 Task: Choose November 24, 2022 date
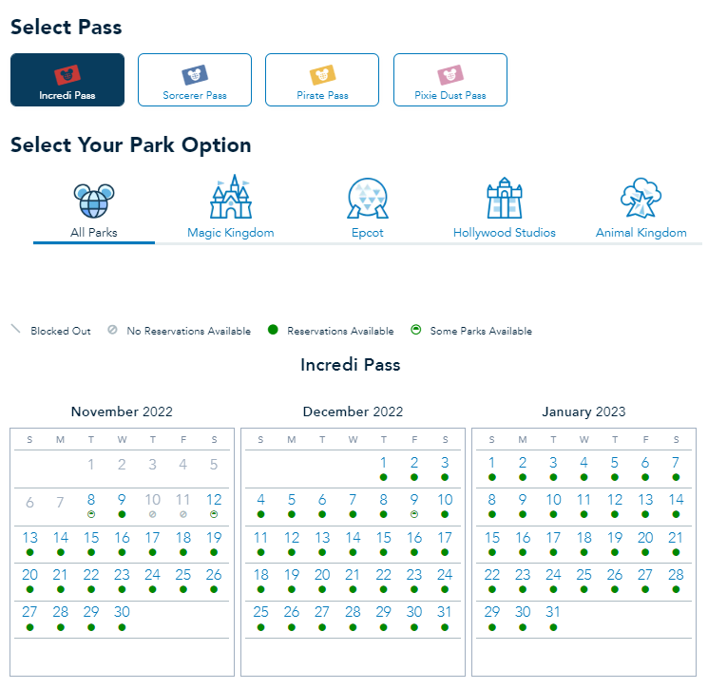point(152,575)
